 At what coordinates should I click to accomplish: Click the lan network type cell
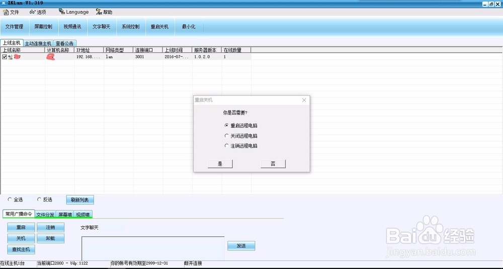coord(118,57)
